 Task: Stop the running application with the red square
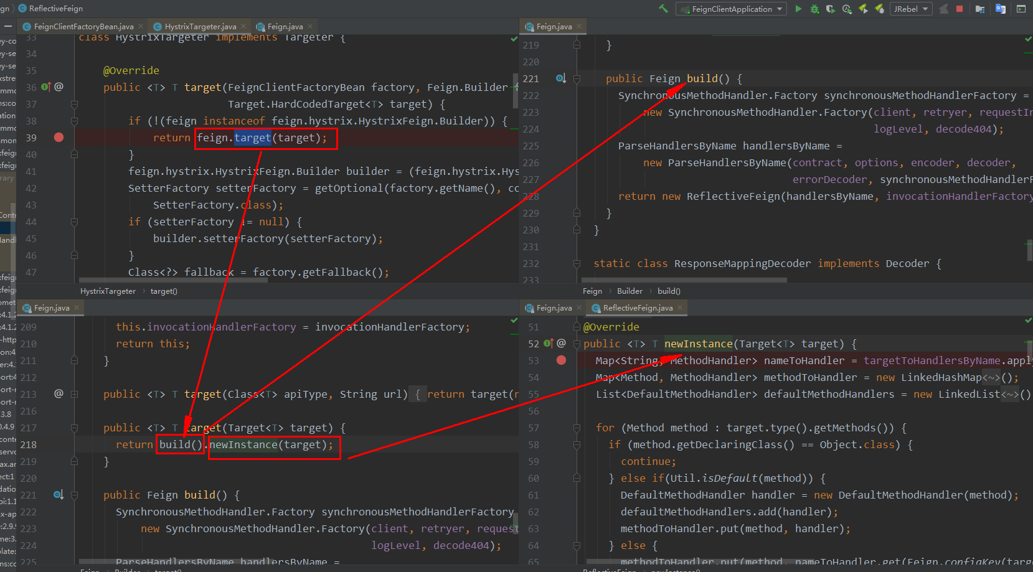click(x=960, y=9)
